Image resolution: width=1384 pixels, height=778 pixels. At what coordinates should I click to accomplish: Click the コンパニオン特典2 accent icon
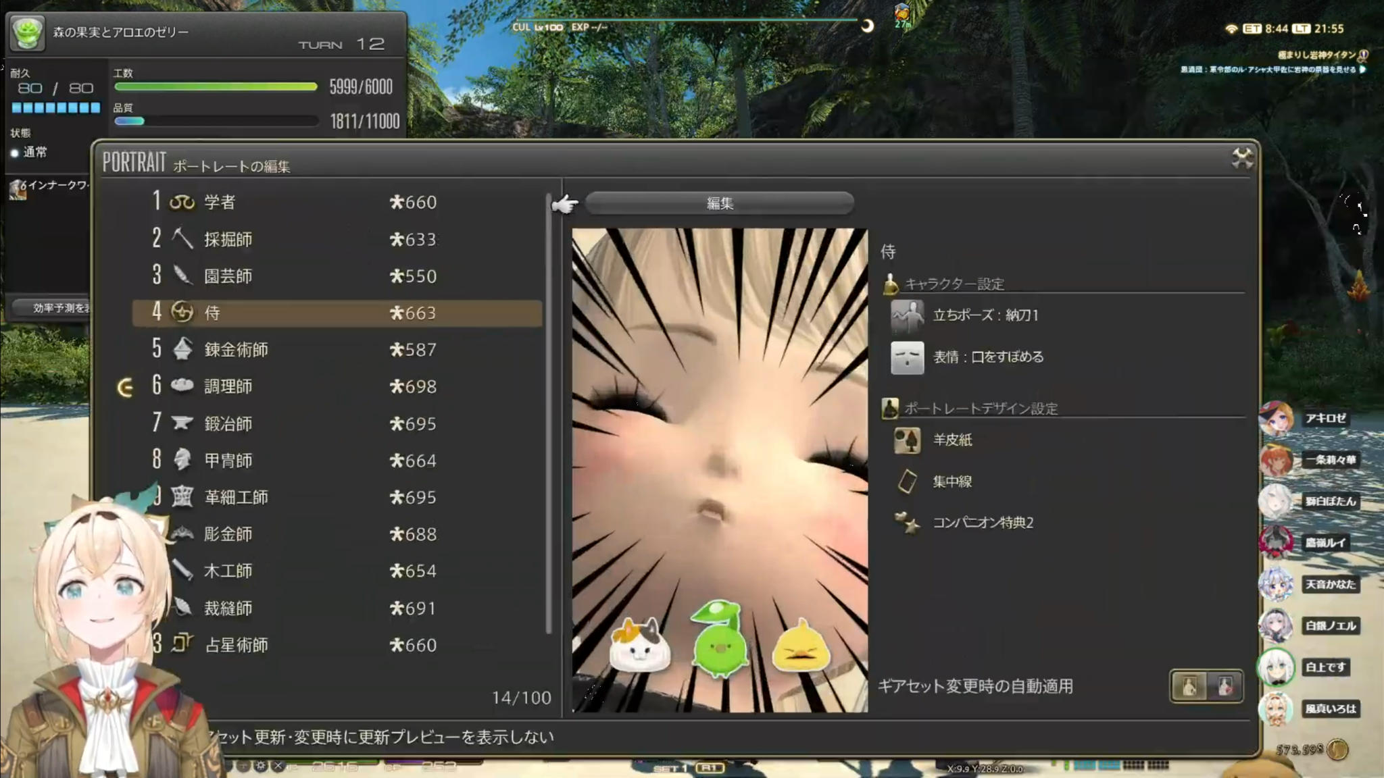coord(907,523)
